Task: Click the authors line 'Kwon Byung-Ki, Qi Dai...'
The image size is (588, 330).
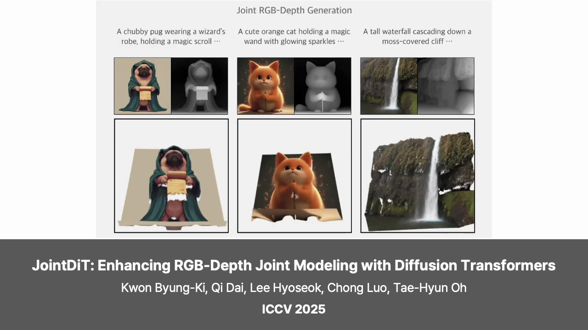Action: click(x=294, y=288)
